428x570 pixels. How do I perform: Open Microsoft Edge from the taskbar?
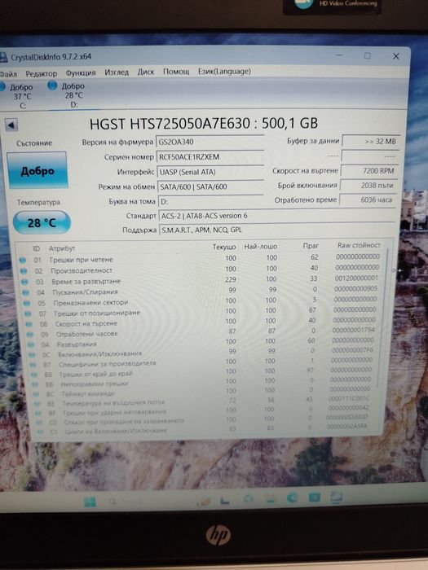[292, 498]
